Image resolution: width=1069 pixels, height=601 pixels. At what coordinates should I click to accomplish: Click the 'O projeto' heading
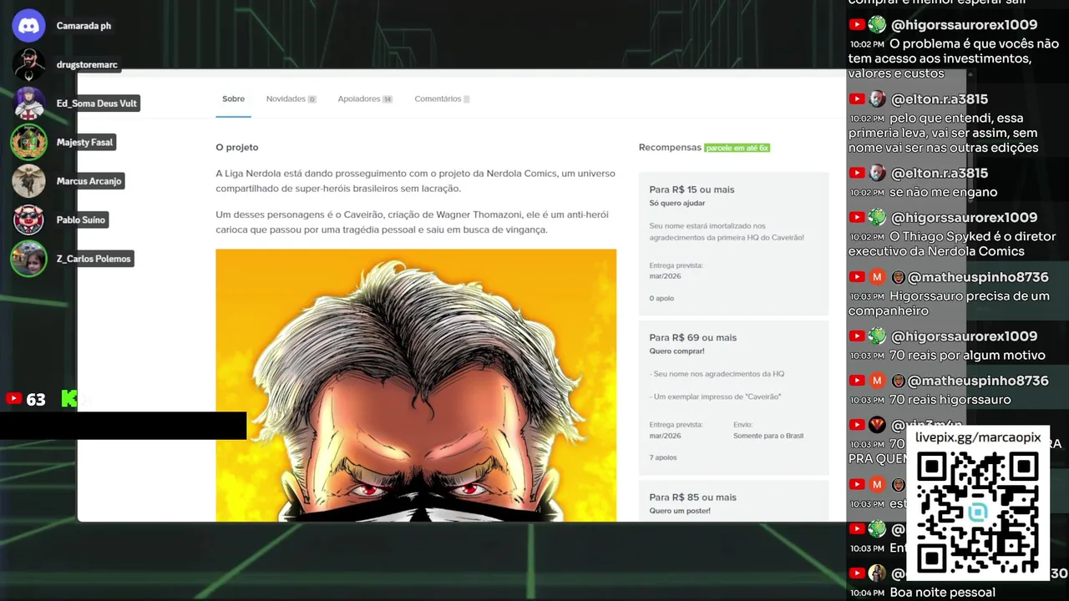237,147
